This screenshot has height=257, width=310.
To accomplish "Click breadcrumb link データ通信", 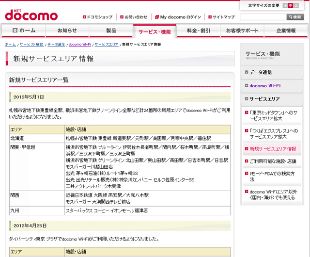I will 56,45.
